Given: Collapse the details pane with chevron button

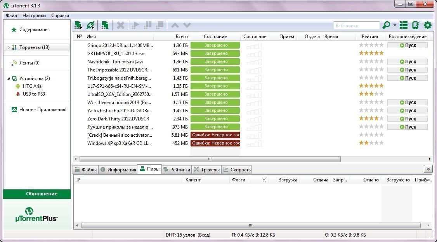Looking at the screenshot, I should 428,169.
